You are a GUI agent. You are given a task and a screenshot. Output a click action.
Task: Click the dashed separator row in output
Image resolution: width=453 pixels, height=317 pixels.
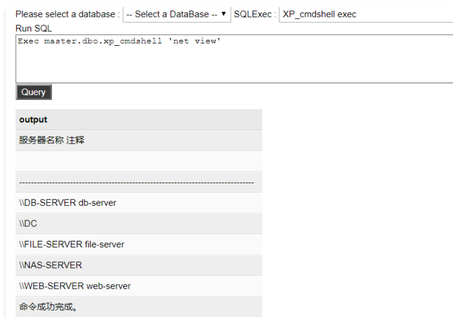pyautogui.click(x=139, y=182)
